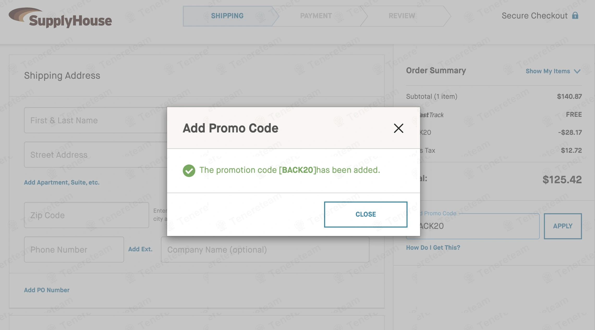Expand Show My Items chevron
The image size is (595, 330).
(x=577, y=71)
